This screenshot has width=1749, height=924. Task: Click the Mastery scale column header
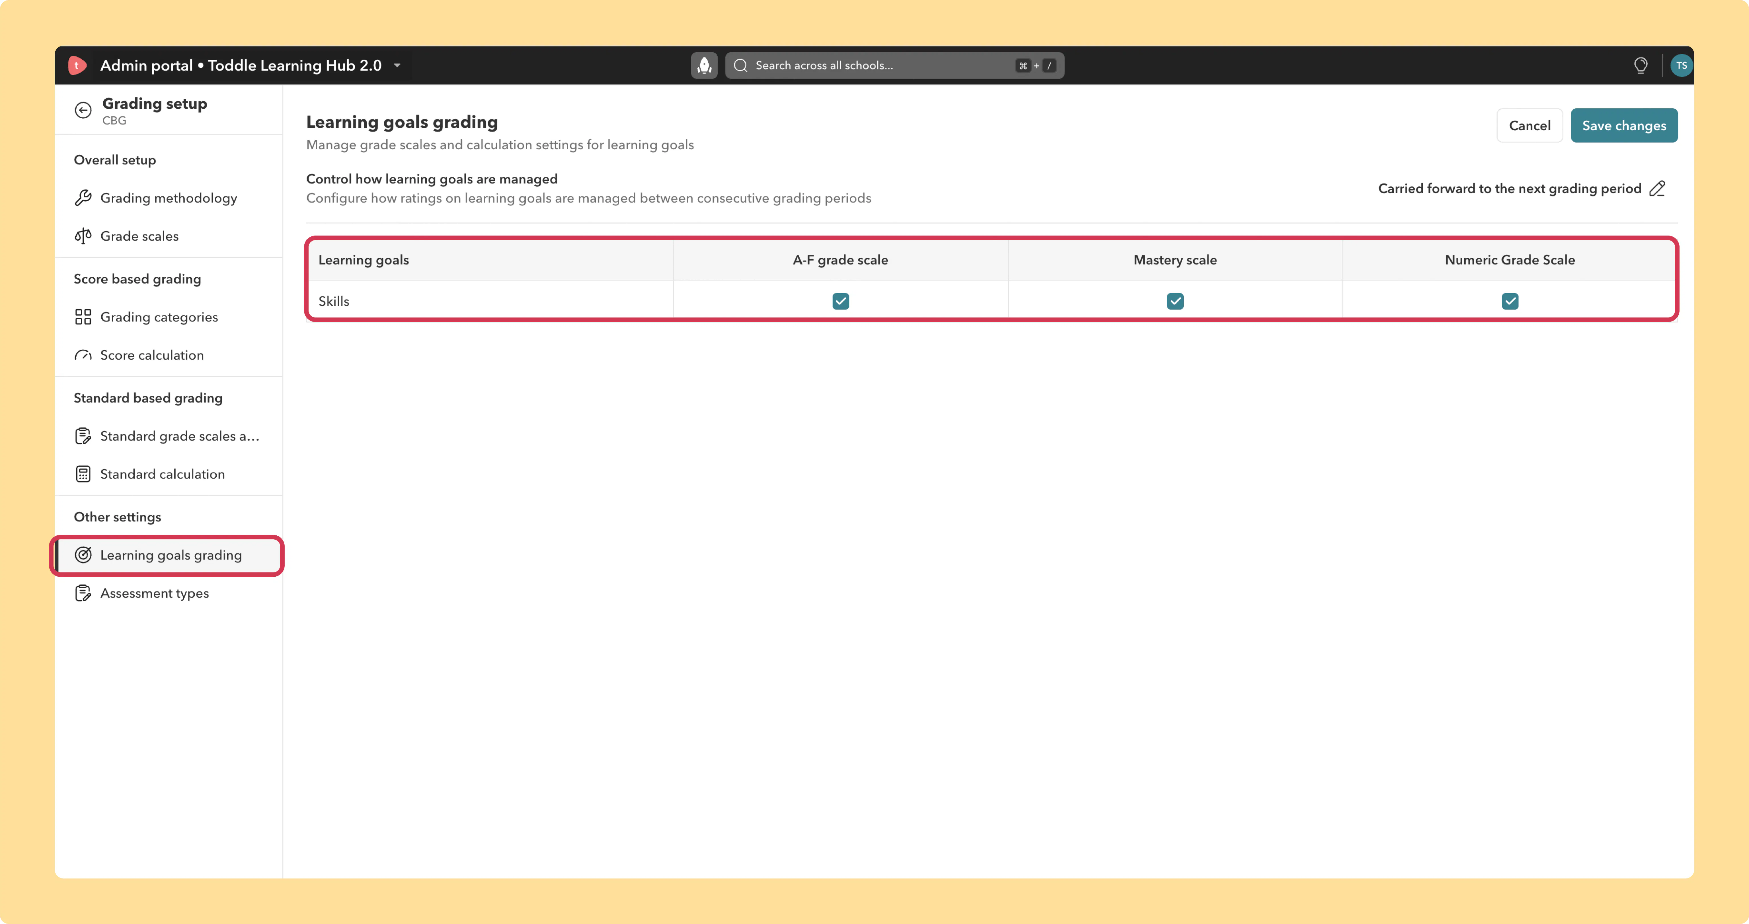click(1175, 260)
